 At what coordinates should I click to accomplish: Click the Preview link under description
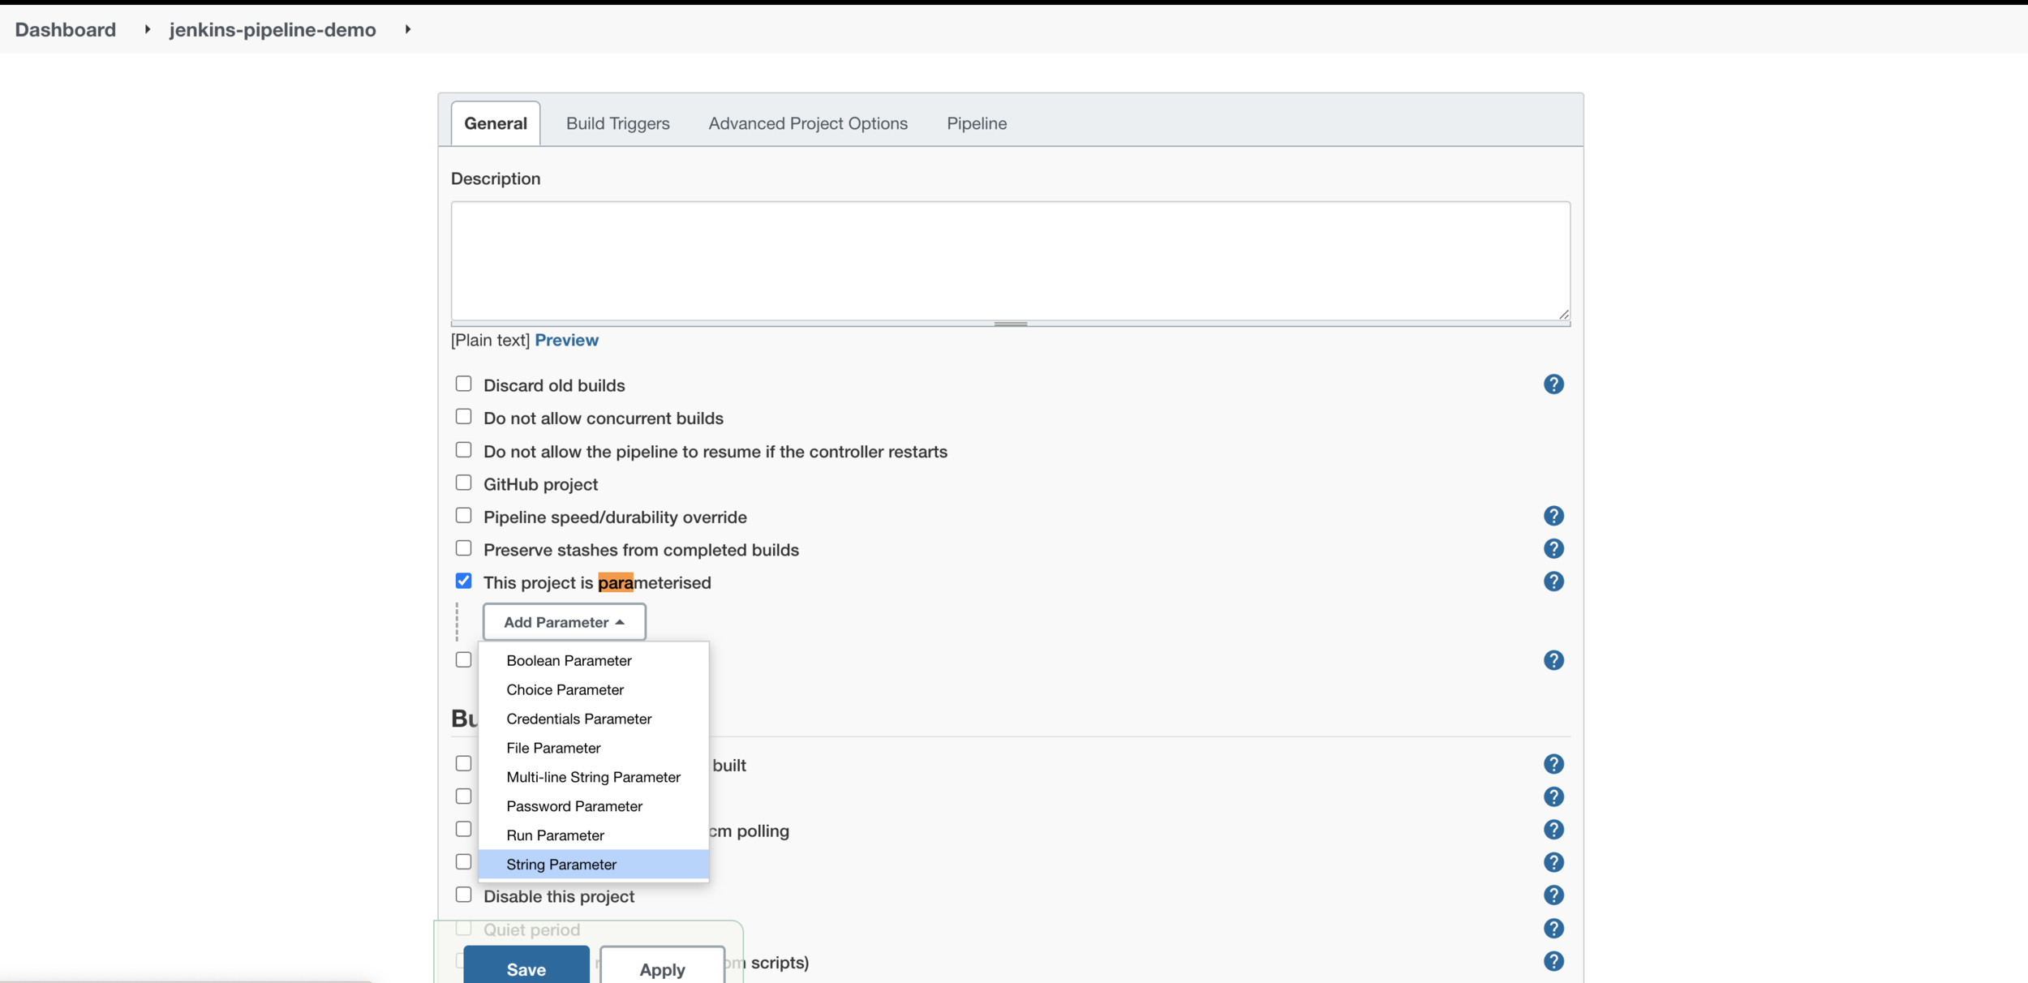[x=566, y=340]
